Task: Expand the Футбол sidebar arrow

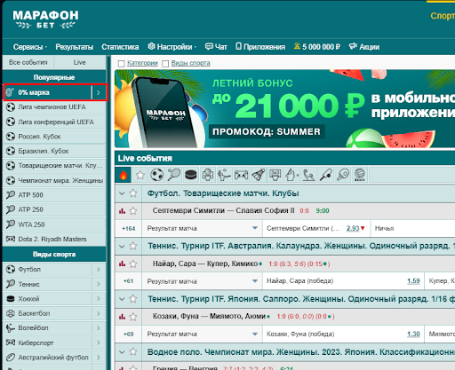Action: [x=99, y=270]
